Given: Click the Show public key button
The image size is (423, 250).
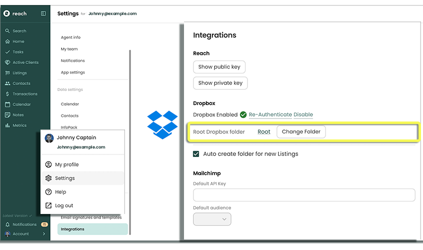Looking at the screenshot, I should click(219, 67).
